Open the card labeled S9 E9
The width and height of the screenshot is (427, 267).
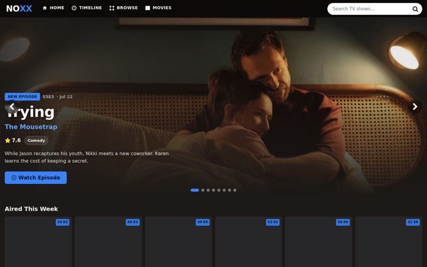[x=179, y=242]
